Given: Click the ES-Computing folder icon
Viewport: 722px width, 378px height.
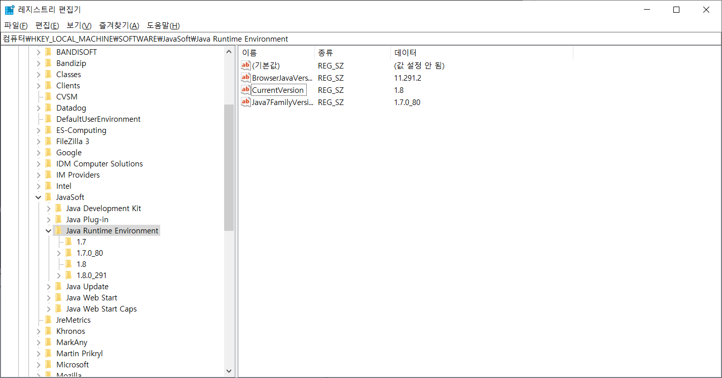Looking at the screenshot, I should 49,130.
